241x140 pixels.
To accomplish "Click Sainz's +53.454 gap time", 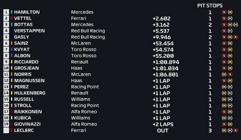I will pos(163,43).
